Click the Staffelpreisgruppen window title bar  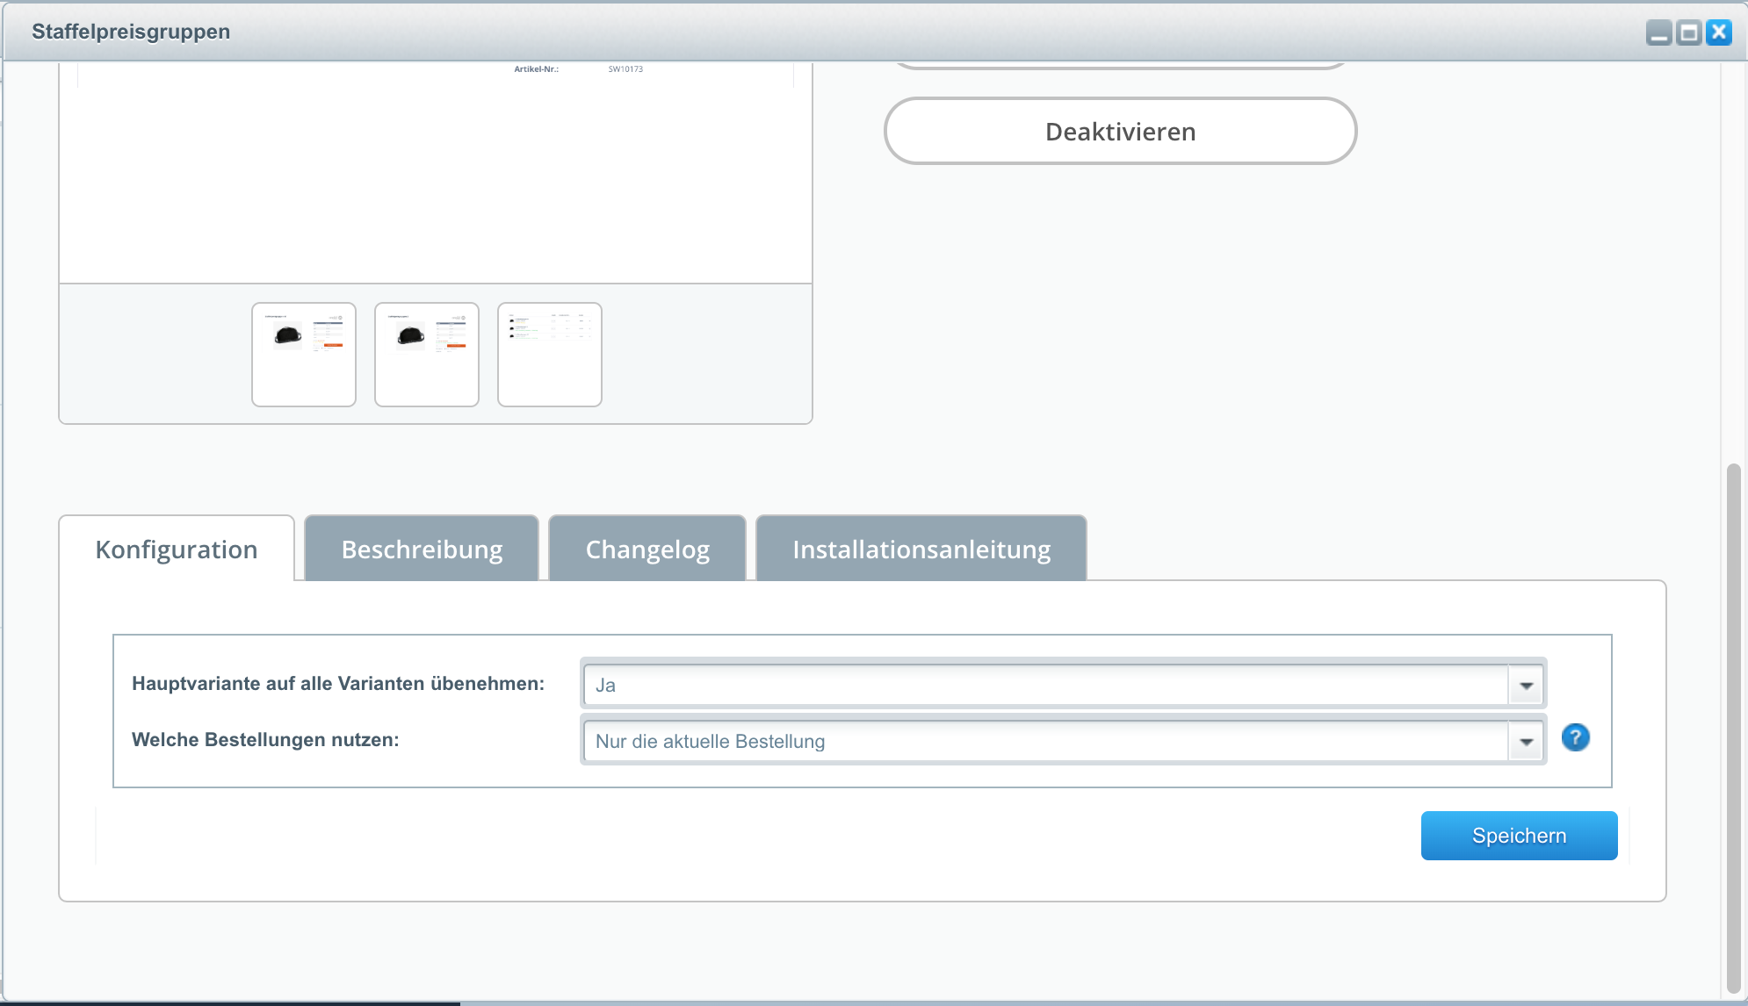(791, 32)
